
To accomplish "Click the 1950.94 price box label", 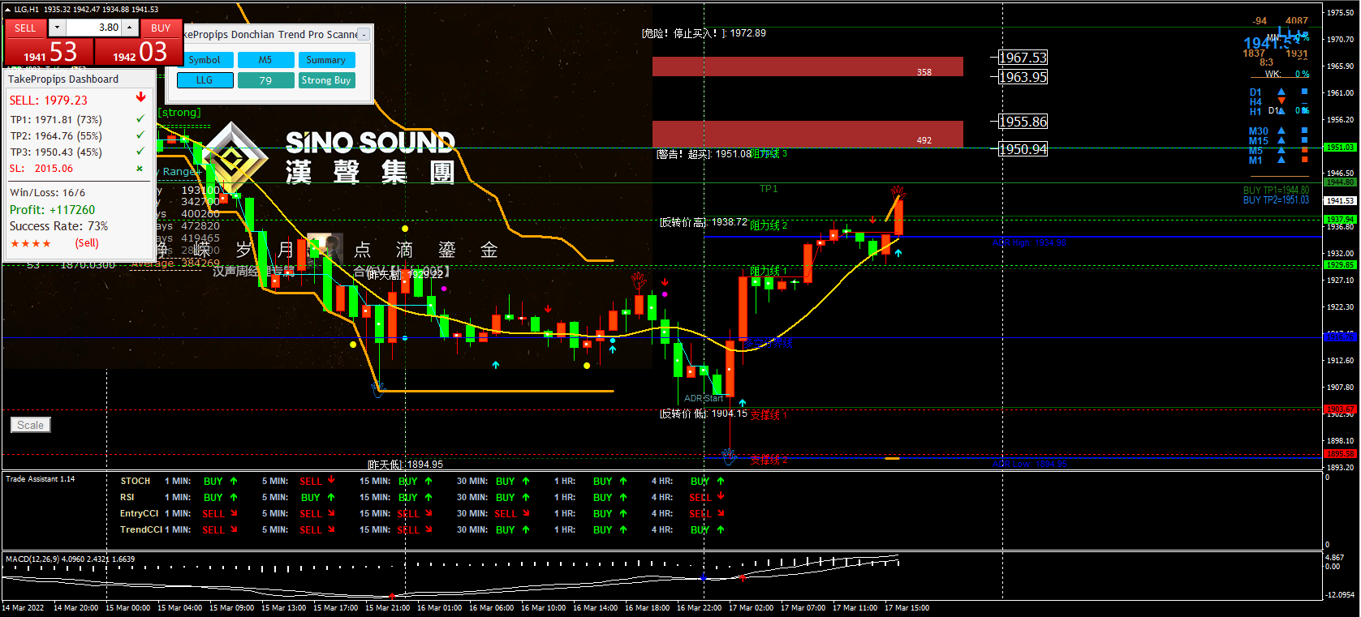I will coord(1023,149).
